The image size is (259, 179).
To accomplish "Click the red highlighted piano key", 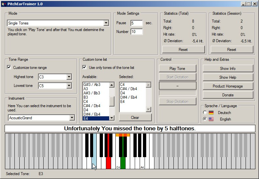I will 109,163.
